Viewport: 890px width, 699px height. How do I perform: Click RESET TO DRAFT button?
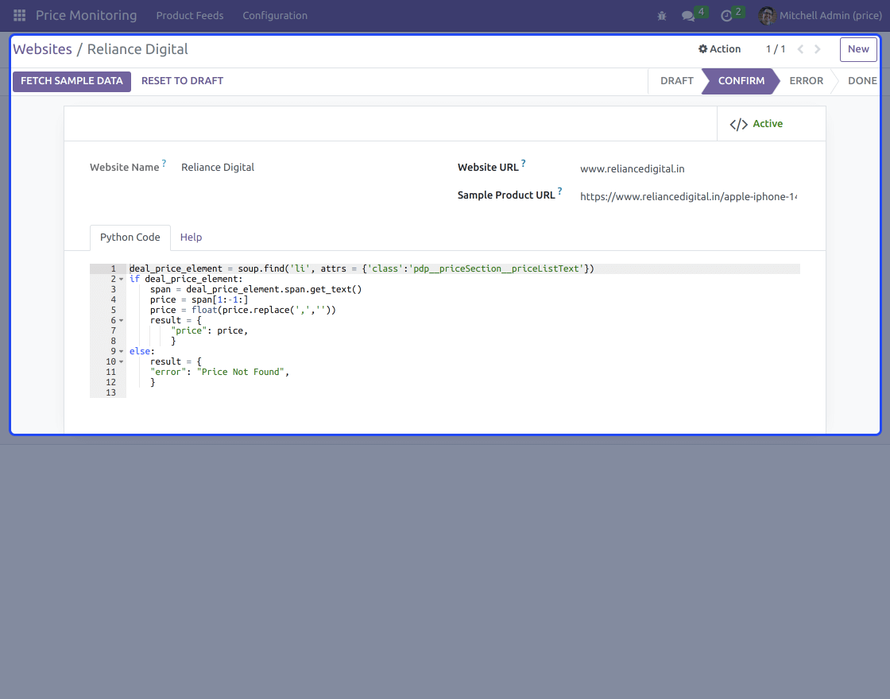(182, 81)
